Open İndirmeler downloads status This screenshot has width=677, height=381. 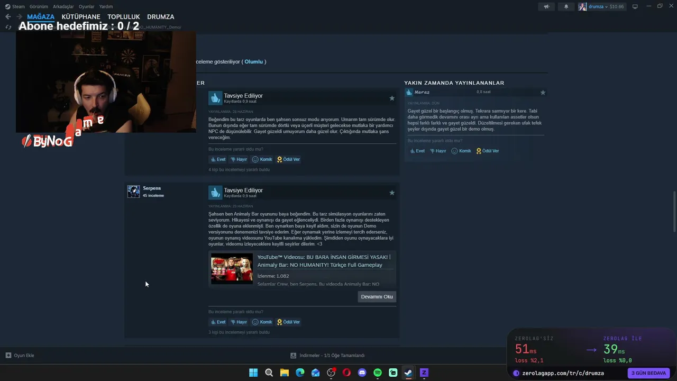point(327,356)
